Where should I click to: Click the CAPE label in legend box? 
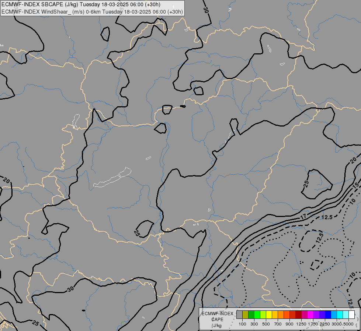[217, 320]
